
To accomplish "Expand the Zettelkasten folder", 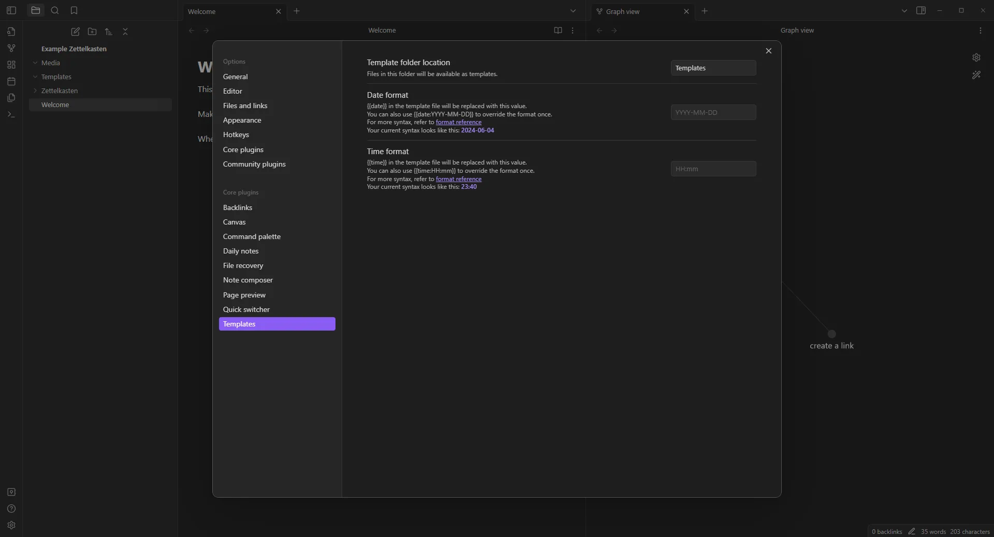I will 100,91.
